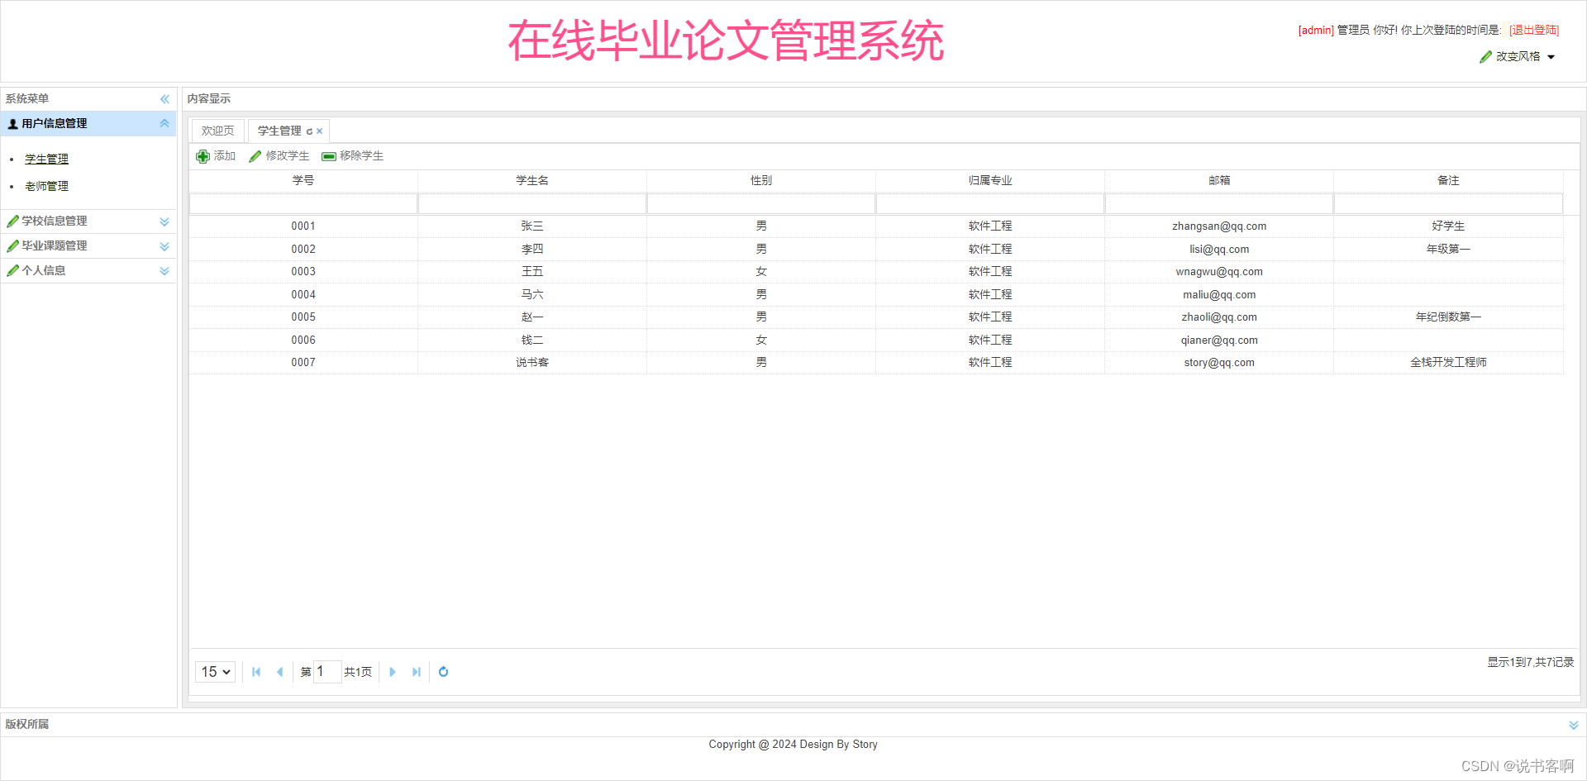Select student 王五 in the table
The height and width of the screenshot is (781, 1587).
[x=532, y=272]
